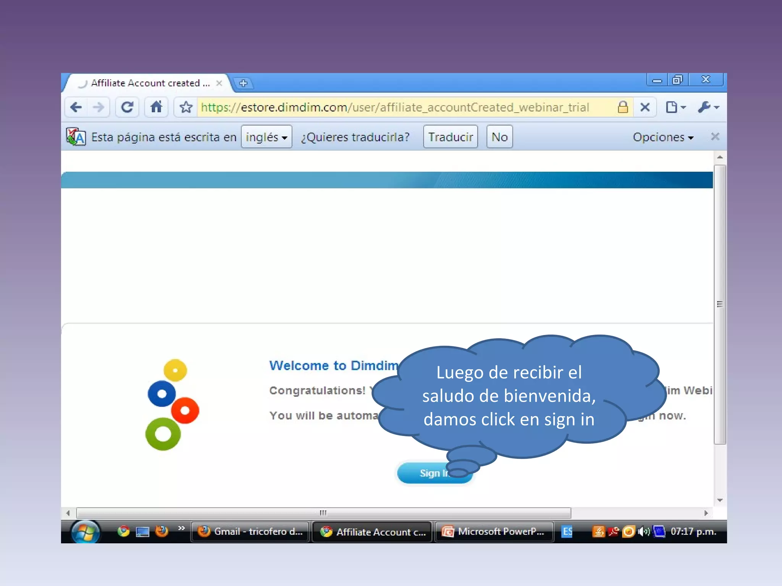Open the page menu icon
This screenshot has width=782, height=586.
click(x=675, y=107)
